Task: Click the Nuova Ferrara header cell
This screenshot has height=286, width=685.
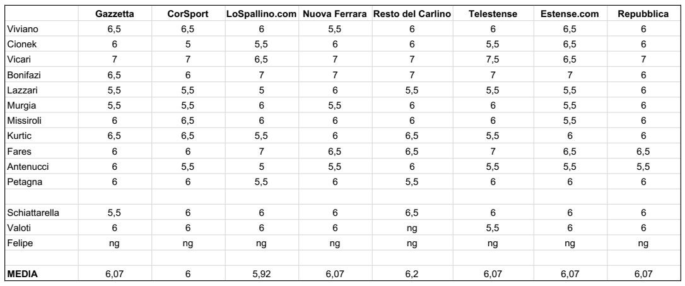Action: tap(335, 14)
